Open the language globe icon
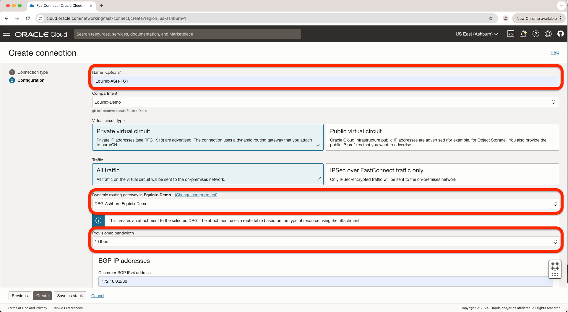This screenshot has height=312, width=568. [x=548, y=34]
